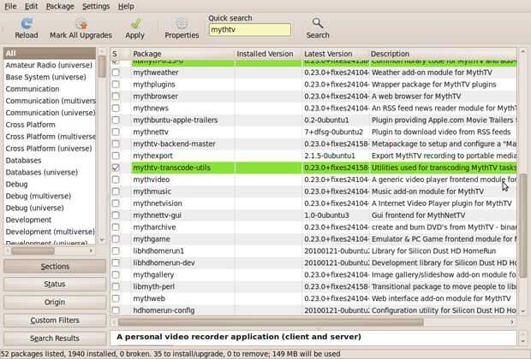
Task: Uncheck the mythtv-transcode-utils checkbox
Action: (116, 168)
